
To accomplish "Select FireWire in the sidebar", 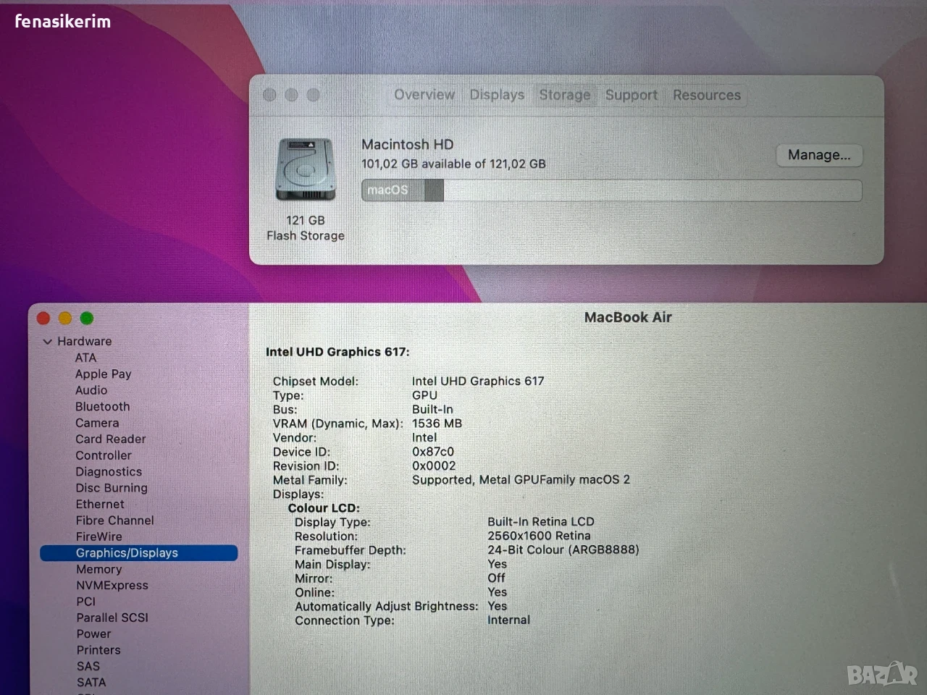I will pyautogui.click(x=99, y=536).
